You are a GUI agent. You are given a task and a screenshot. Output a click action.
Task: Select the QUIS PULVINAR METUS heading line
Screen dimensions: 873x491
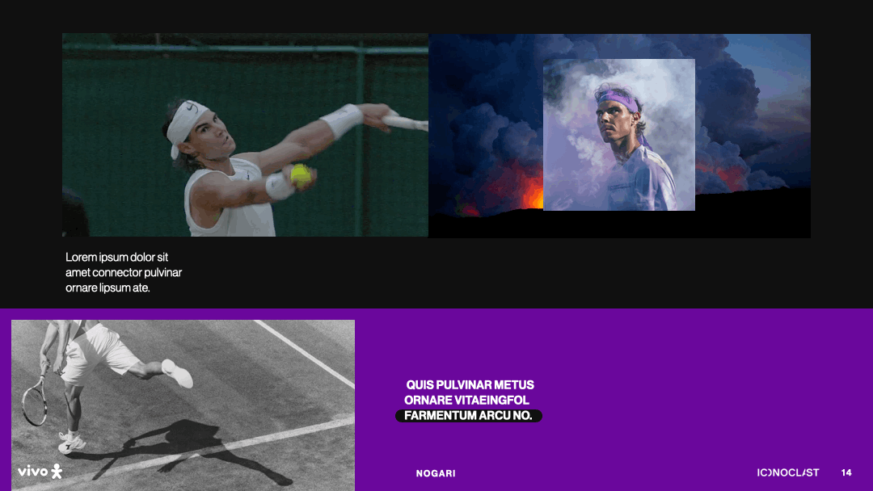(x=470, y=384)
